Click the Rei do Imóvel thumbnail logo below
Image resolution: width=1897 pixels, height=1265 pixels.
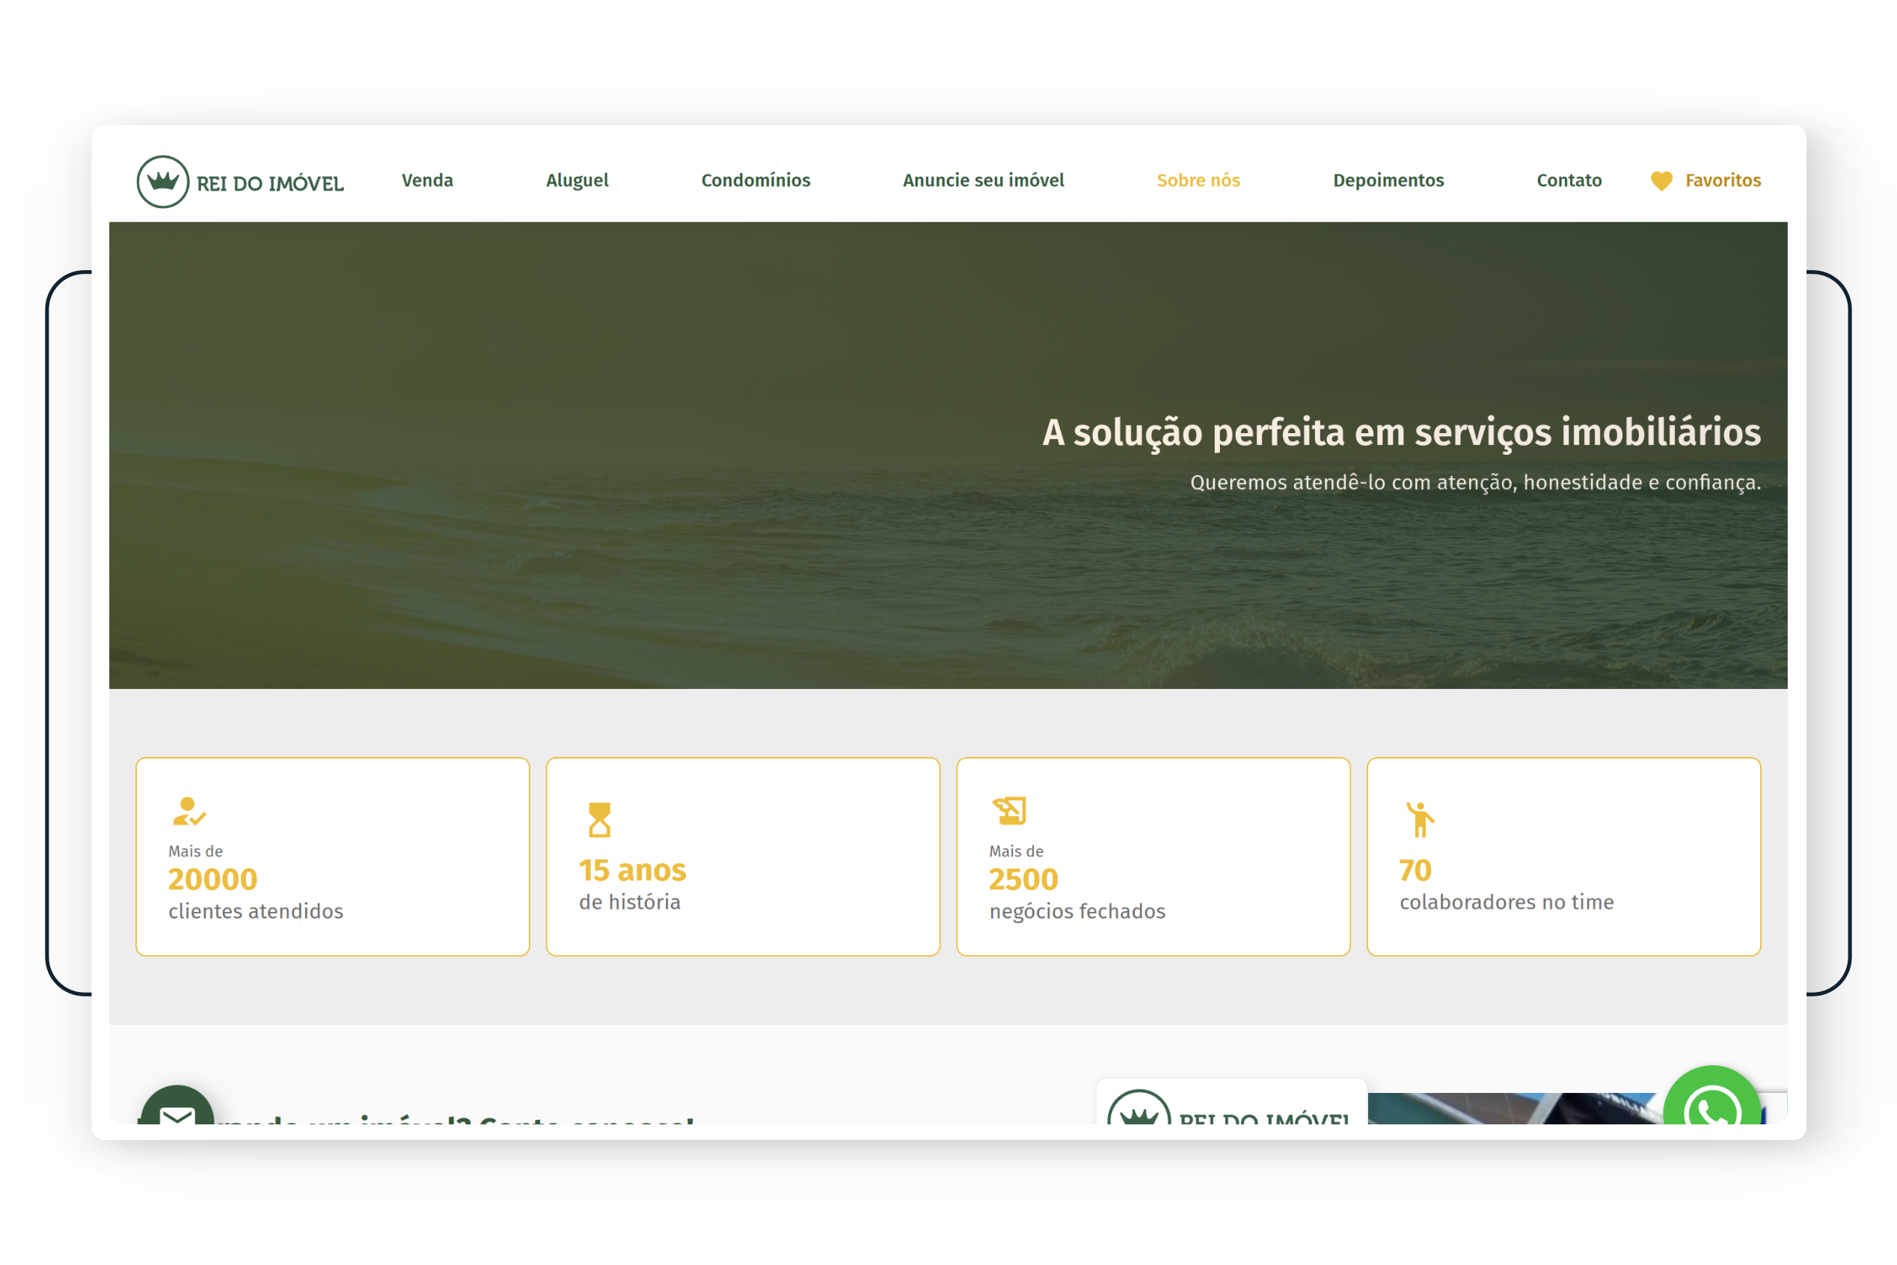click(x=1231, y=1102)
